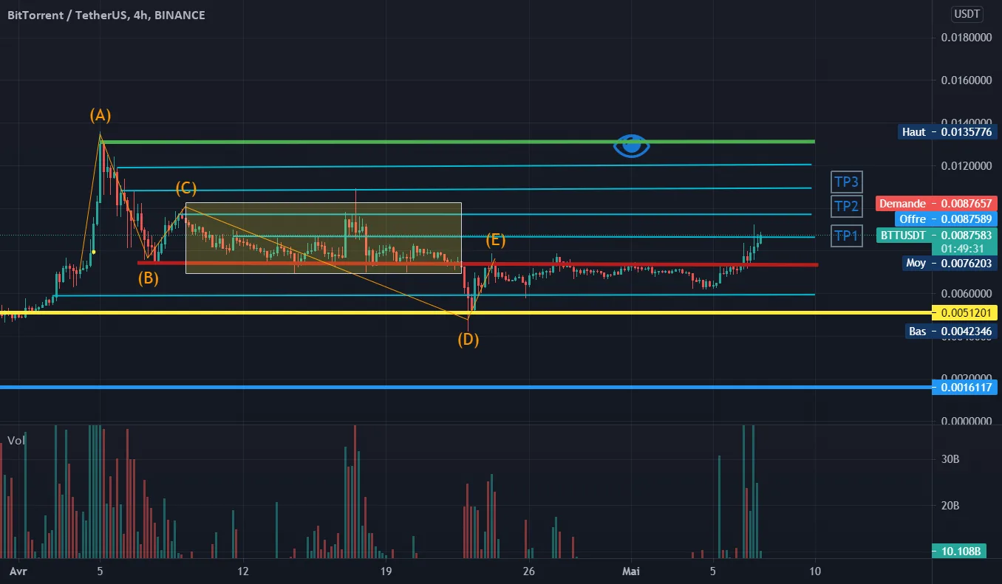The height and width of the screenshot is (584, 1002).
Task: Select the TP1 target label
Action: point(846,236)
